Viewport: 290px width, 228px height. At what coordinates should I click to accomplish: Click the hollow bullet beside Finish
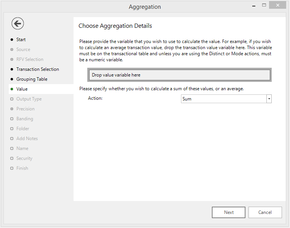point(12,168)
